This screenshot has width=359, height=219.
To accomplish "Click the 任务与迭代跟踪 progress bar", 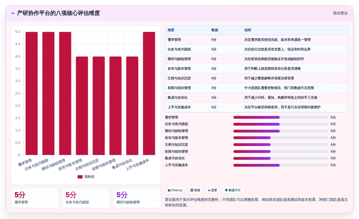I will 281,124.
